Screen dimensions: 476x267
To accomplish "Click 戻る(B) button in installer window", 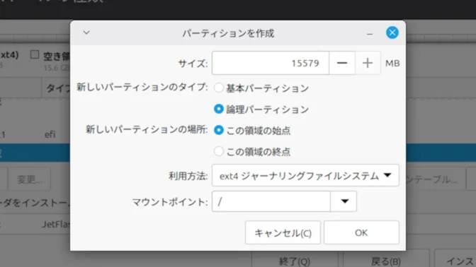I will point(386,261).
